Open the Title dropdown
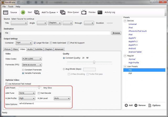 19,23
